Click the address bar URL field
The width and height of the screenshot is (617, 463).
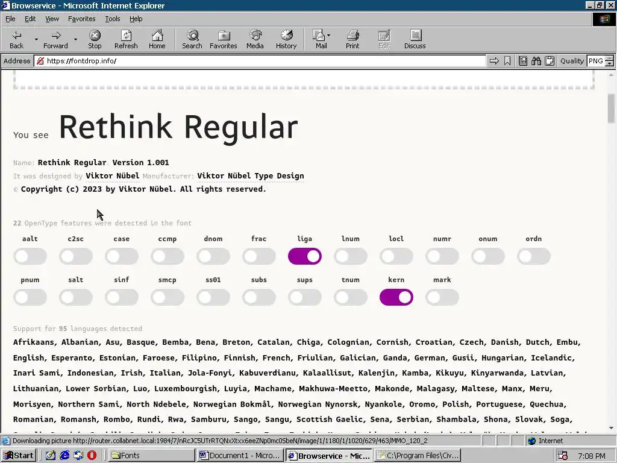pos(260,61)
